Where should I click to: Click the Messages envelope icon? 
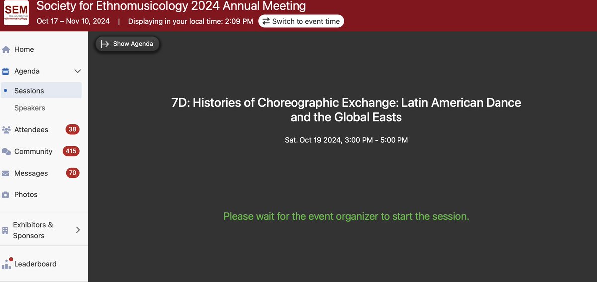tap(6, 173)
